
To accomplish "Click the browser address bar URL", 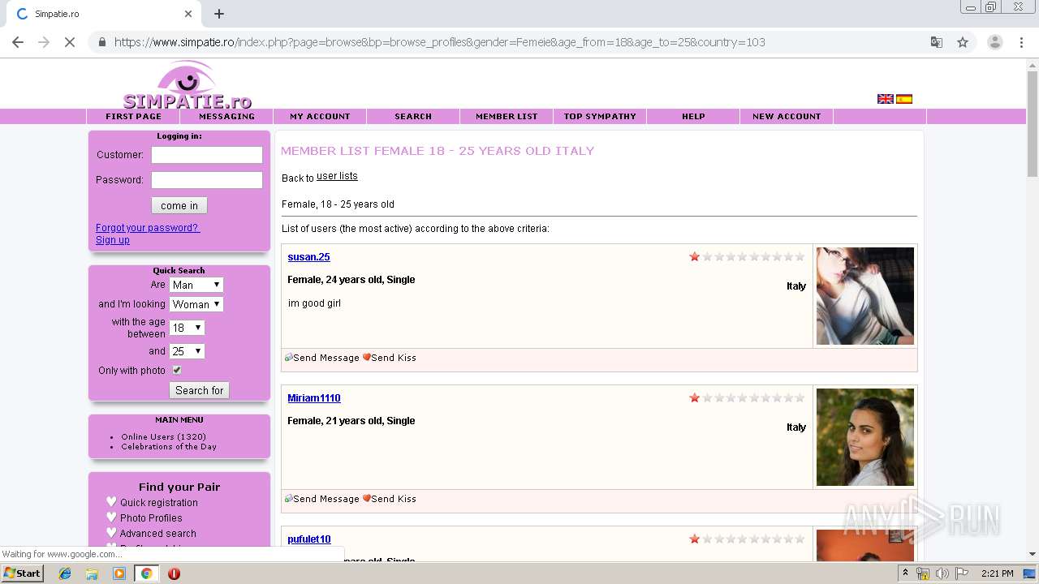I will point(439,42).
